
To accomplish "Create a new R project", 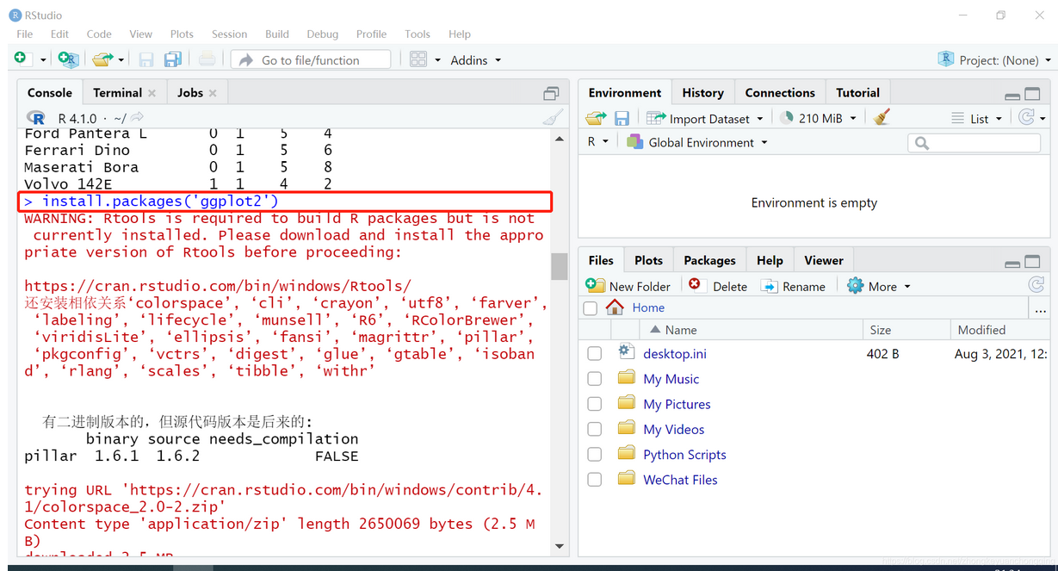I will [68, 59].
